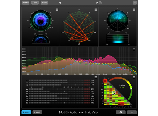This screenshot has width=158, height=116.
Task: Click the 0.48 correlation value
Action: point(122,88)
